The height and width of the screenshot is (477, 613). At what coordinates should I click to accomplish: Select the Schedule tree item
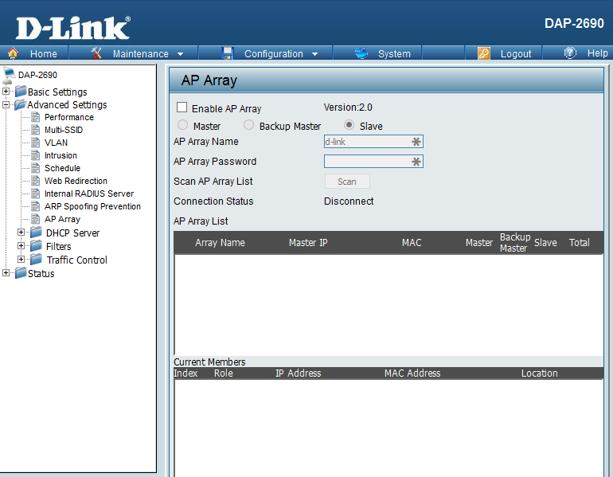tap(63, 168)
